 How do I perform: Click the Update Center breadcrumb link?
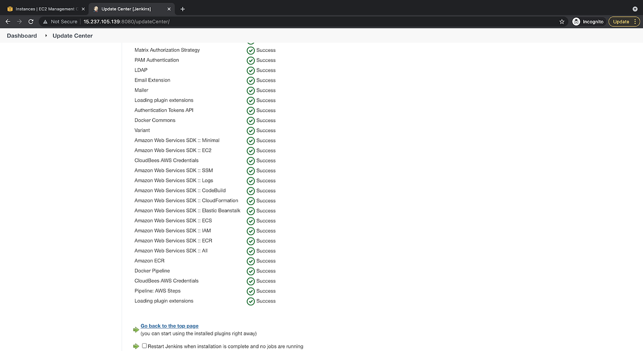click(73, 36)
